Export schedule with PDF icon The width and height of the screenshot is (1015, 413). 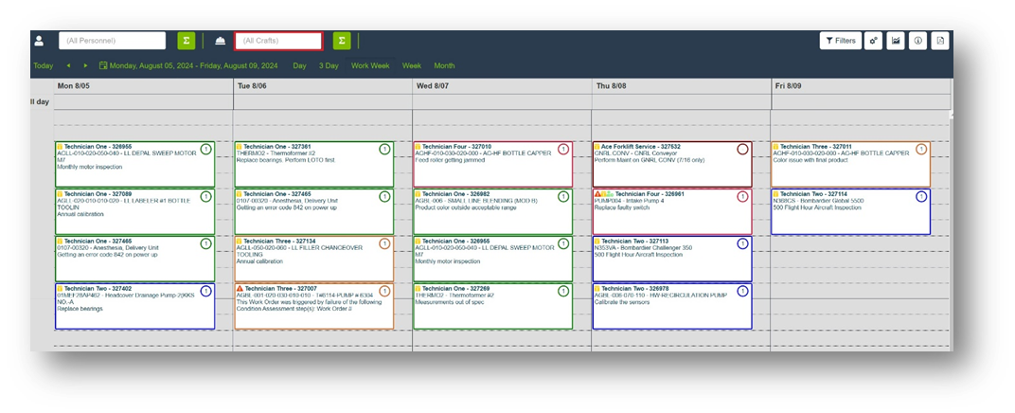940,41
